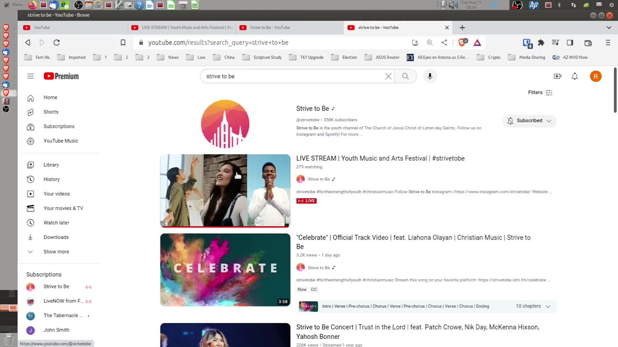Click the page vertical scrollbar
This screenshot has height=347, width=618.
click(x=615, y=90)
